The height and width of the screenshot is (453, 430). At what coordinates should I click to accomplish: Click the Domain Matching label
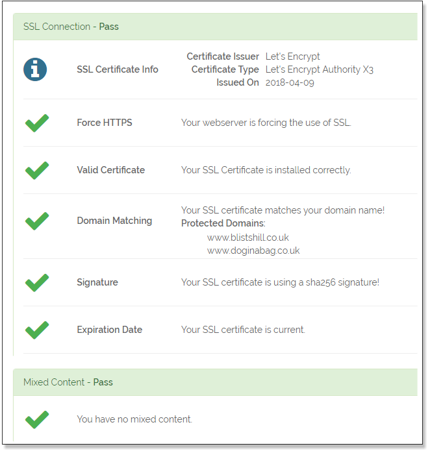(114, 221)
